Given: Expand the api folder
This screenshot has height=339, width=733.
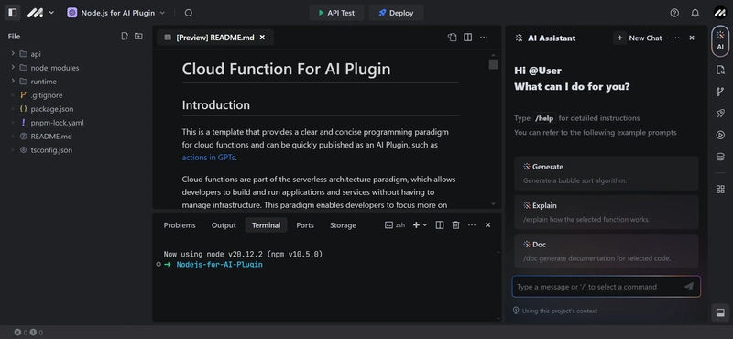Looking at the screenshot, I should [13, 54].
